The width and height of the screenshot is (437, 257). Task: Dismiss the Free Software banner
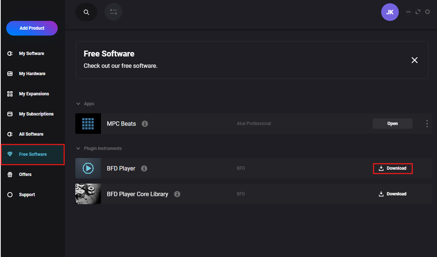point(415,60)
